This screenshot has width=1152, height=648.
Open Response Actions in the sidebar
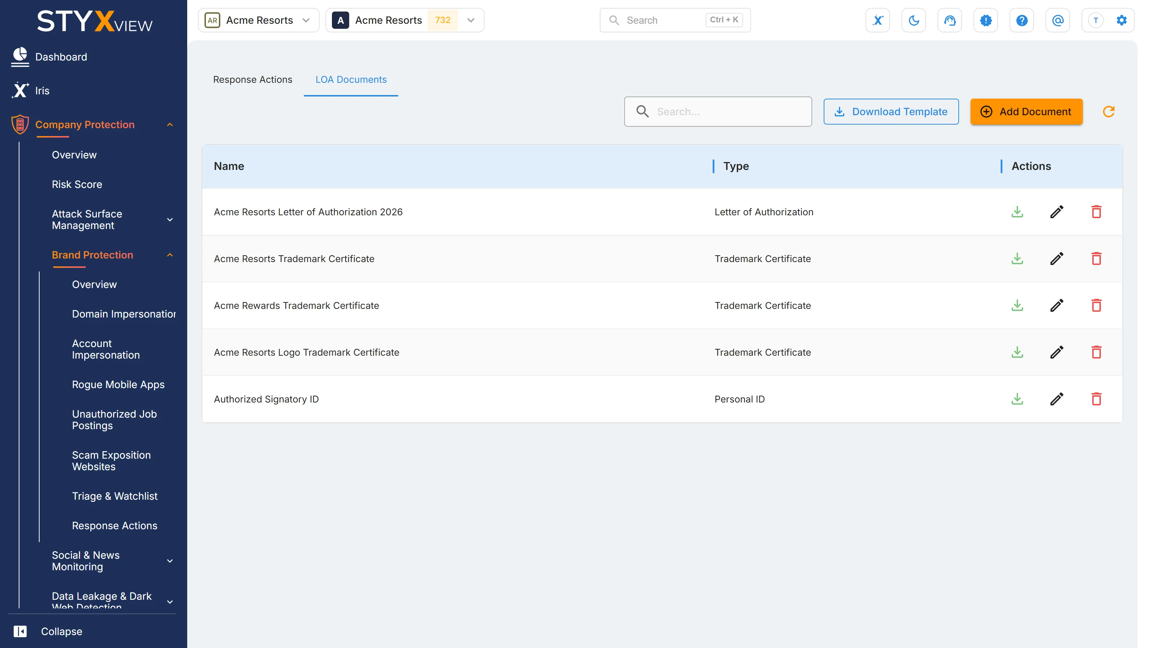114,526
